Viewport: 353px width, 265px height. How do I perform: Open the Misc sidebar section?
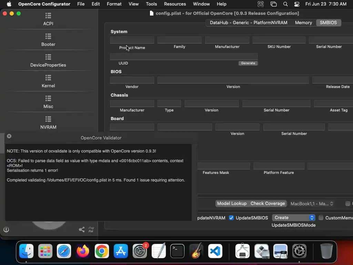[48, 102]
